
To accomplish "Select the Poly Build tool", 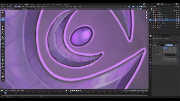I will coord(3,60).
